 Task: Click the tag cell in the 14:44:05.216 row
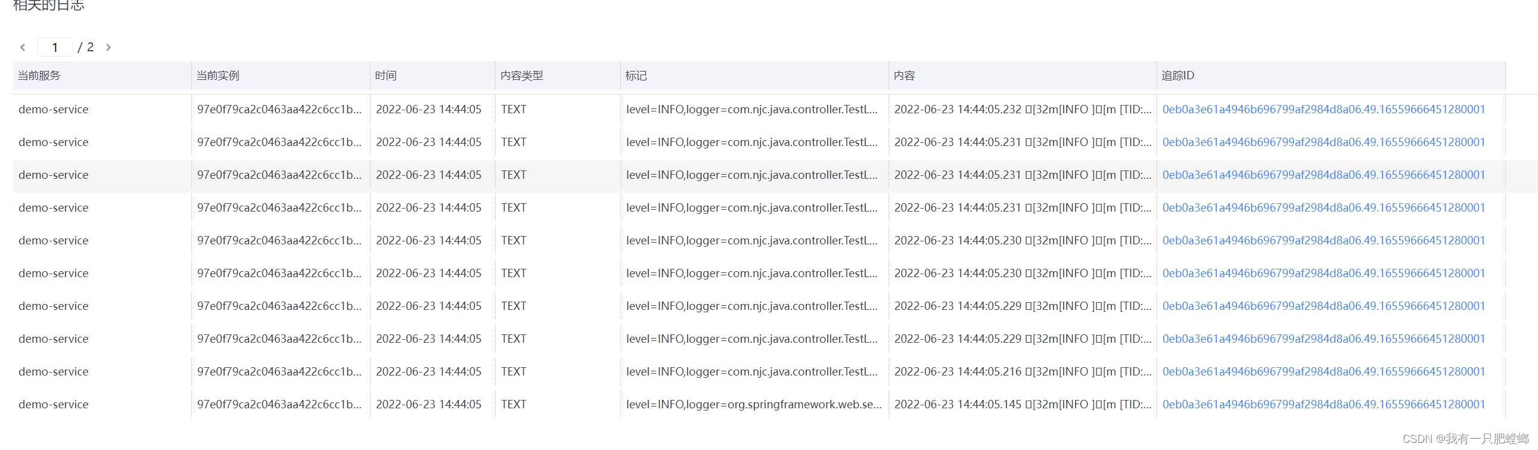coord(751,371)
